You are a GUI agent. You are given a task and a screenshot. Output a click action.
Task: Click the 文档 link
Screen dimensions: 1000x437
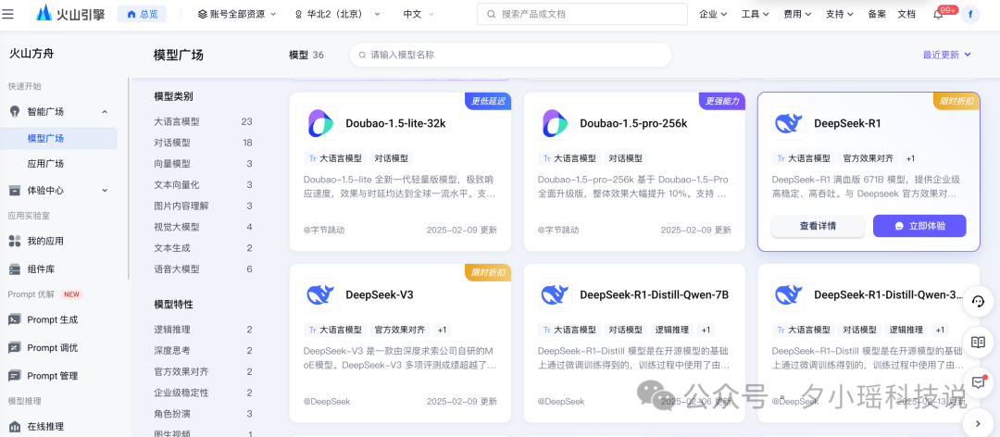click(x=906, y=13)
